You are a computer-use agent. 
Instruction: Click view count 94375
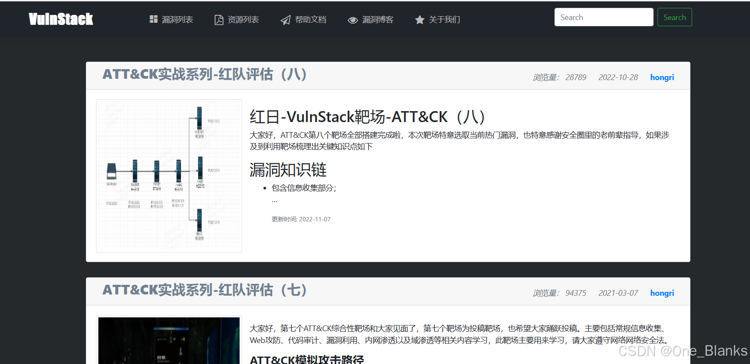576,293
